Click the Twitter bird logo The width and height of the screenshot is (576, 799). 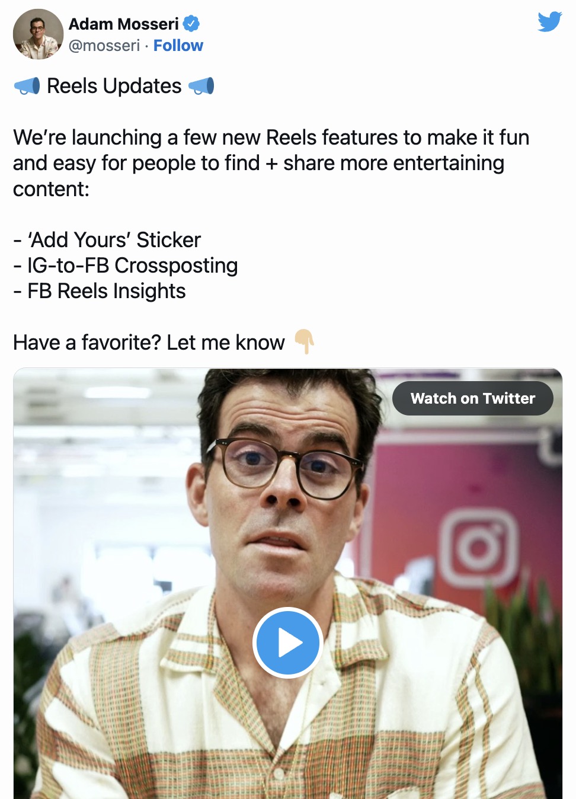click(549, 22)
